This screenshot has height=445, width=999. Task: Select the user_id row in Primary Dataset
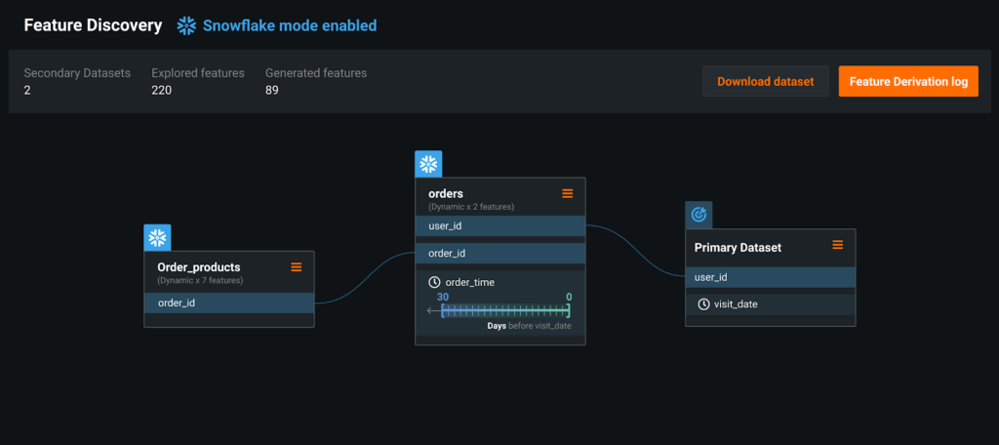pyautogui.click(x=770, y=277)
